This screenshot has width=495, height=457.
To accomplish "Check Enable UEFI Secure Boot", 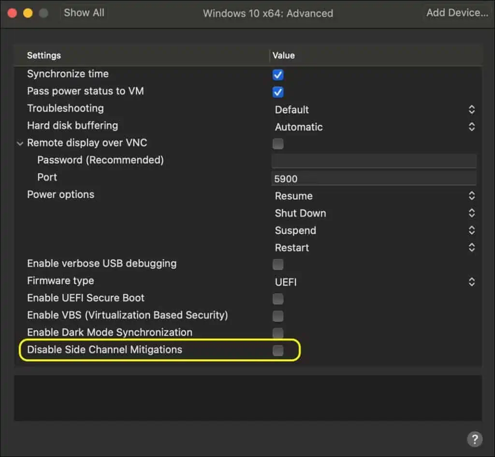I will 278,299.
